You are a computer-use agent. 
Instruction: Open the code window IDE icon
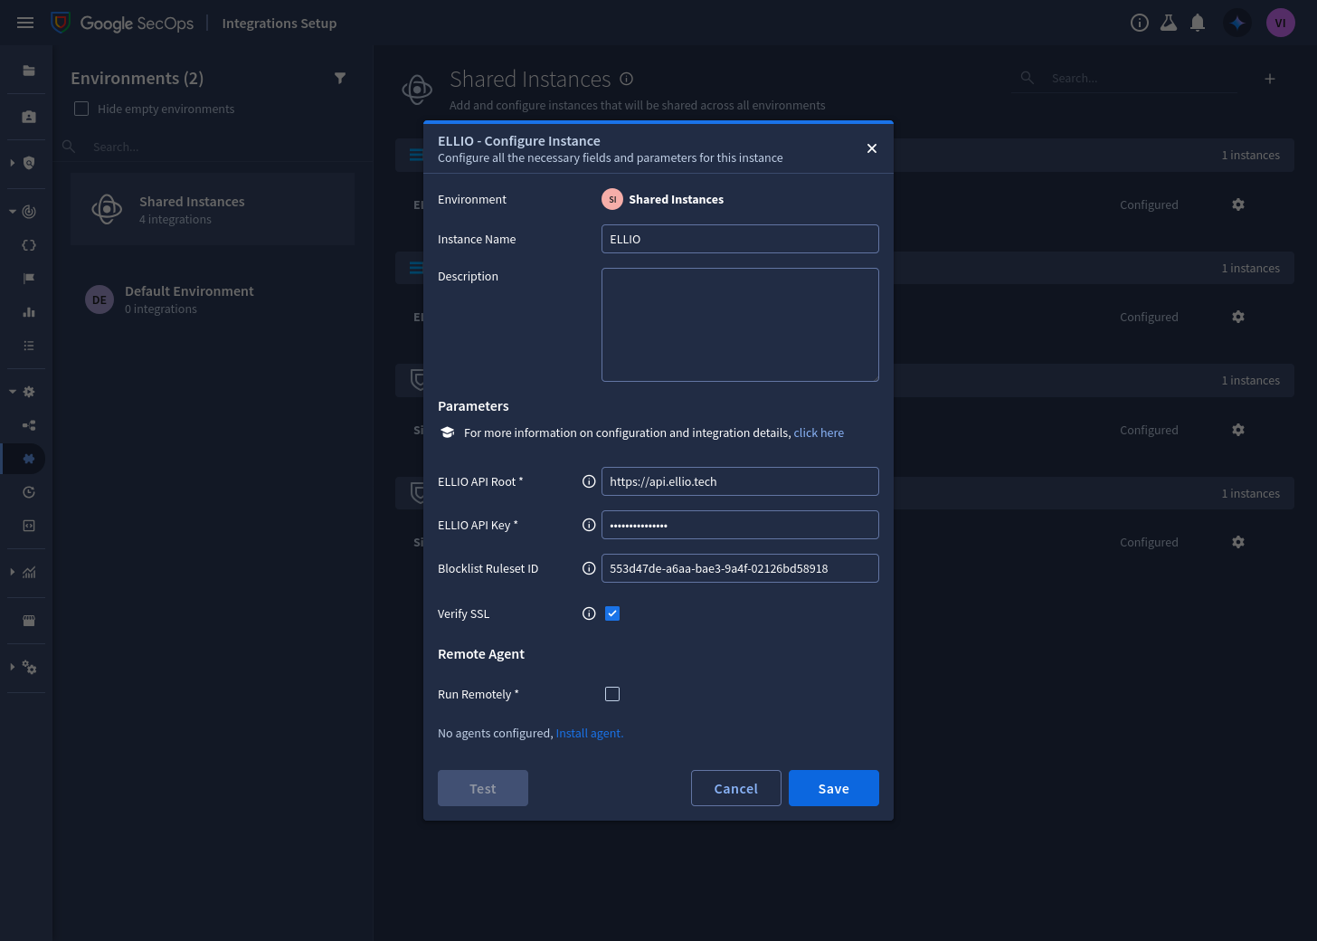coord(29,526)
